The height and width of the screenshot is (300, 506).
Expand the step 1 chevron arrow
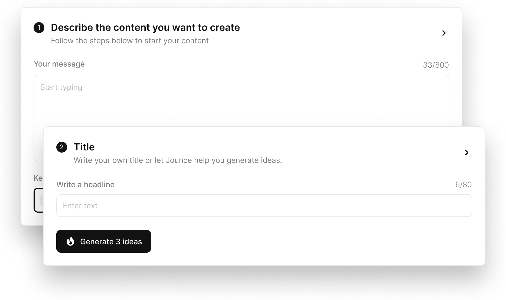[444, 33]
